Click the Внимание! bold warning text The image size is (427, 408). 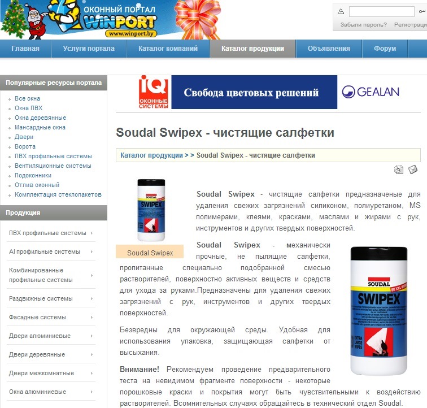coord(140,370)
